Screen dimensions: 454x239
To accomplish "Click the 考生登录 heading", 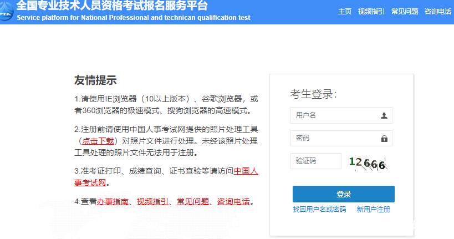I will point(314,94).
